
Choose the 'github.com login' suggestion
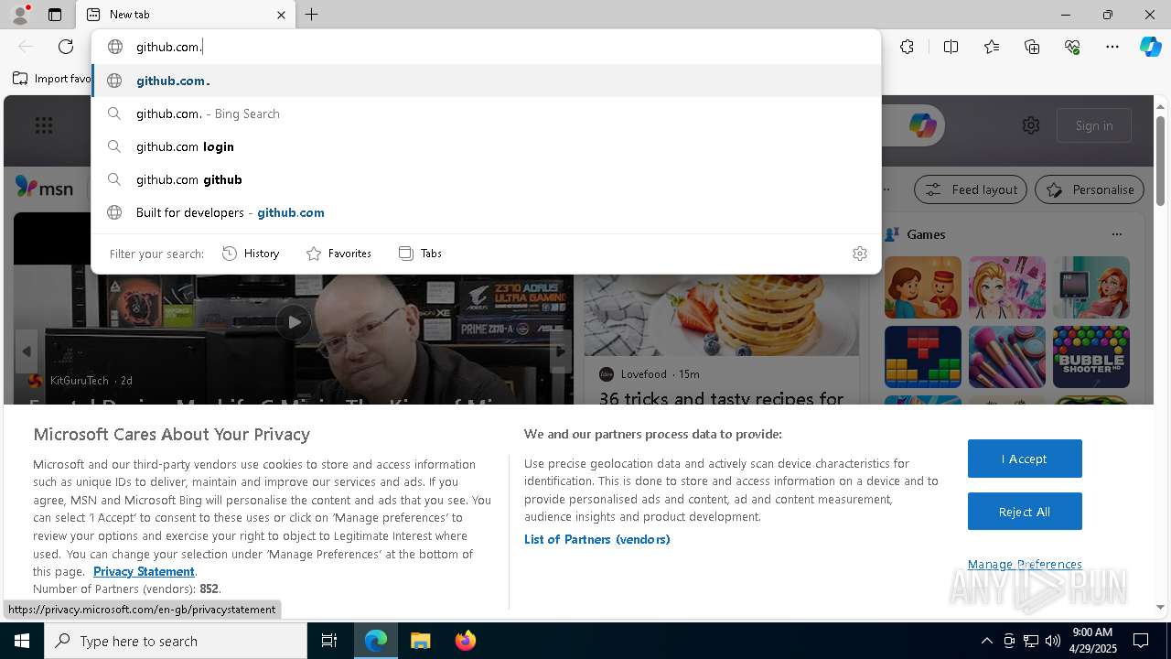(x=486, y=146)
